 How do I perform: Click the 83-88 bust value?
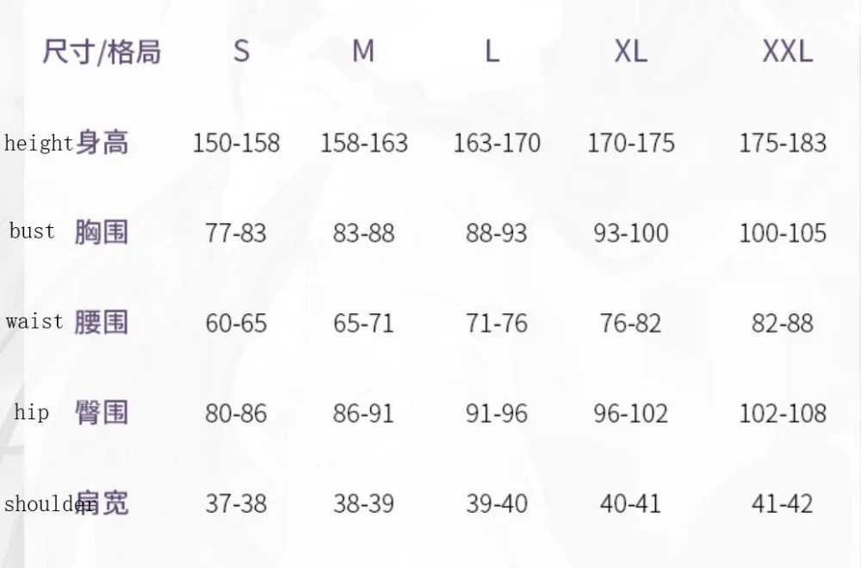coord(363,233)
